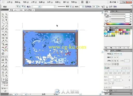Open the File menu
The height and width of the screenshot is (96, 133).
coord(10,2)
